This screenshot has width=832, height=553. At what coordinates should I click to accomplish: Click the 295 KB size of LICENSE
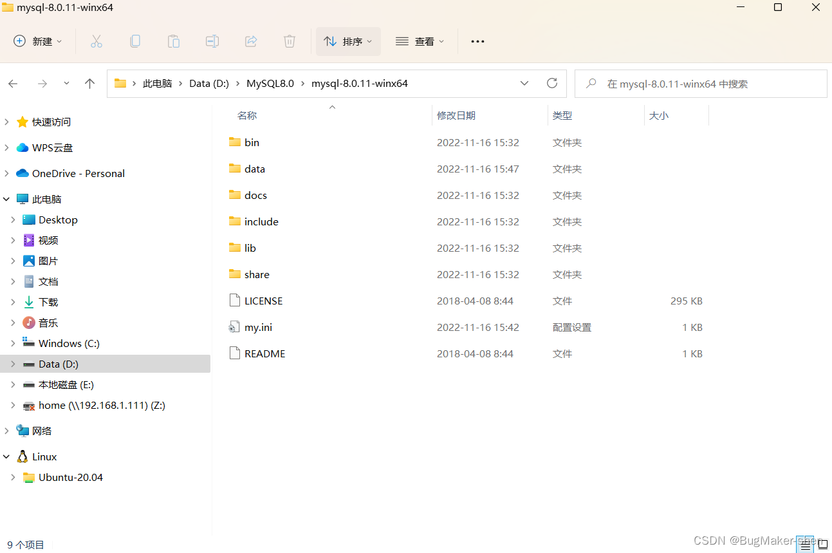click(x=687, y=301)
